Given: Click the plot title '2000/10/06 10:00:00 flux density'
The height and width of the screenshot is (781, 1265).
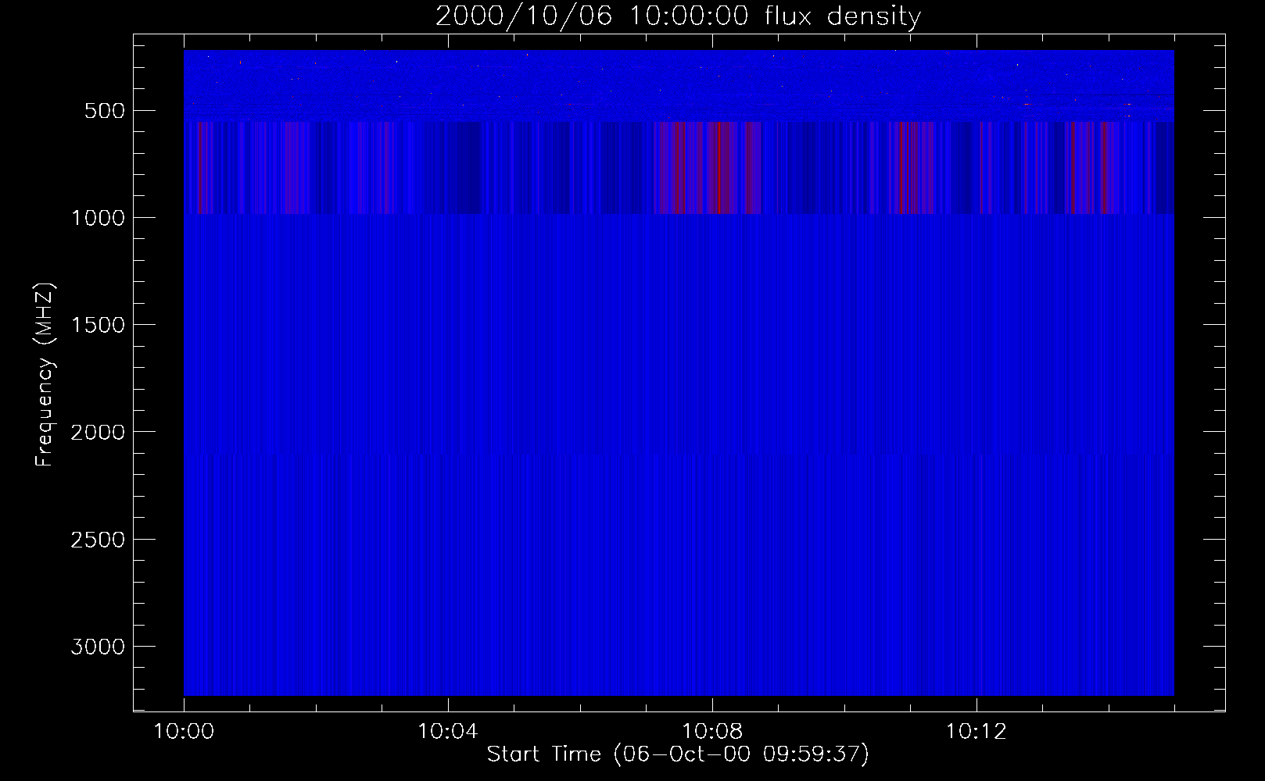Looking at the screenshot, I should [x=678, y=16].
